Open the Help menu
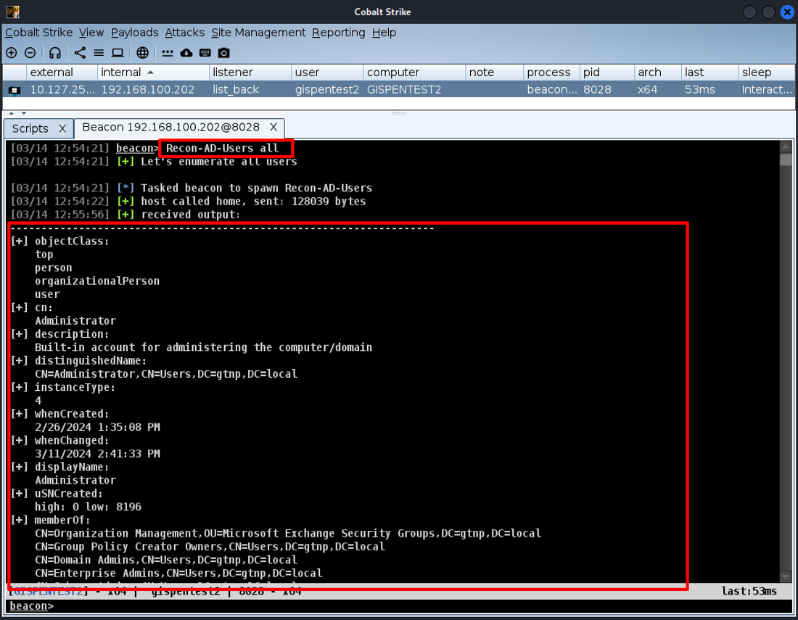Viewport: 798px width, 620px height. [x=384, y=33]
